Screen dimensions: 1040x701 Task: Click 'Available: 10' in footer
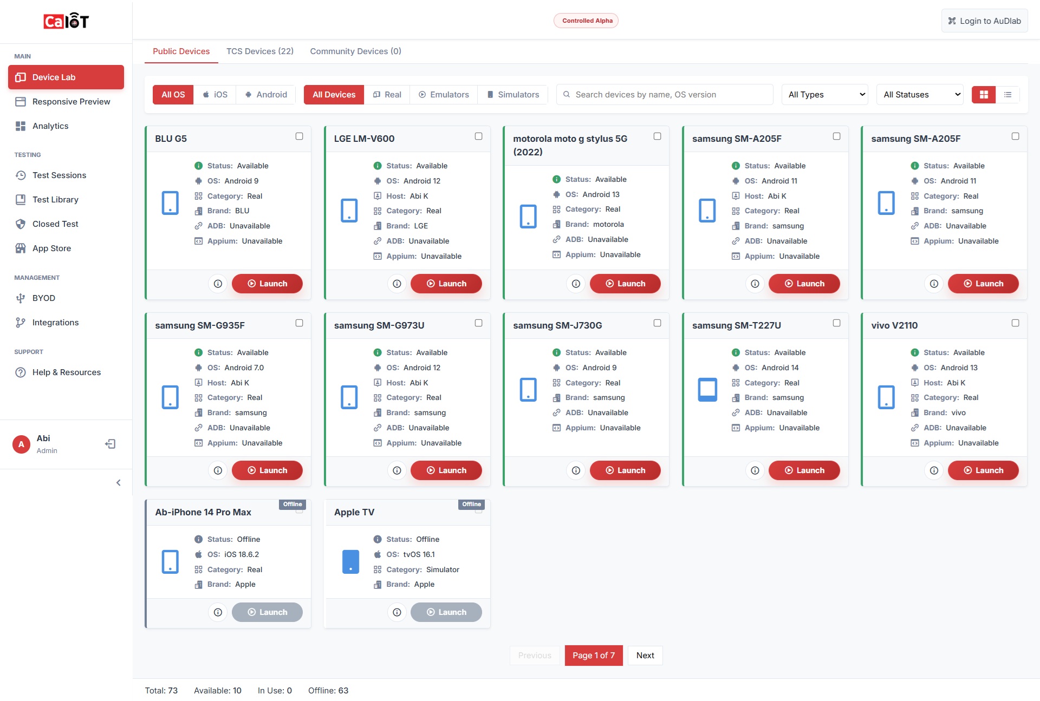218,691
